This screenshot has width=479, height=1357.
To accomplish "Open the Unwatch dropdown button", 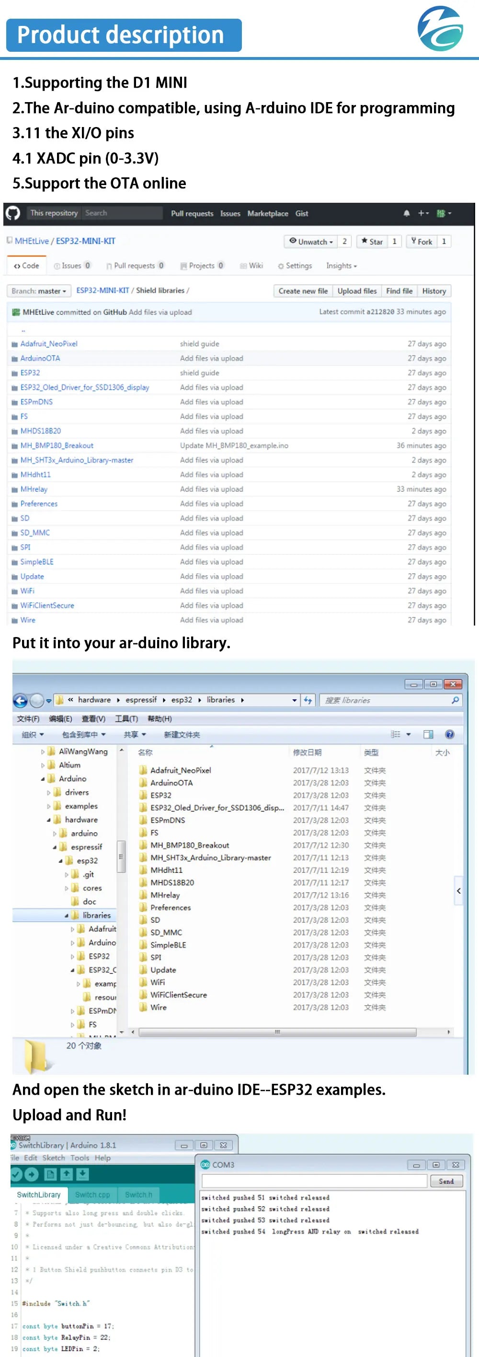I will [310, 241].
